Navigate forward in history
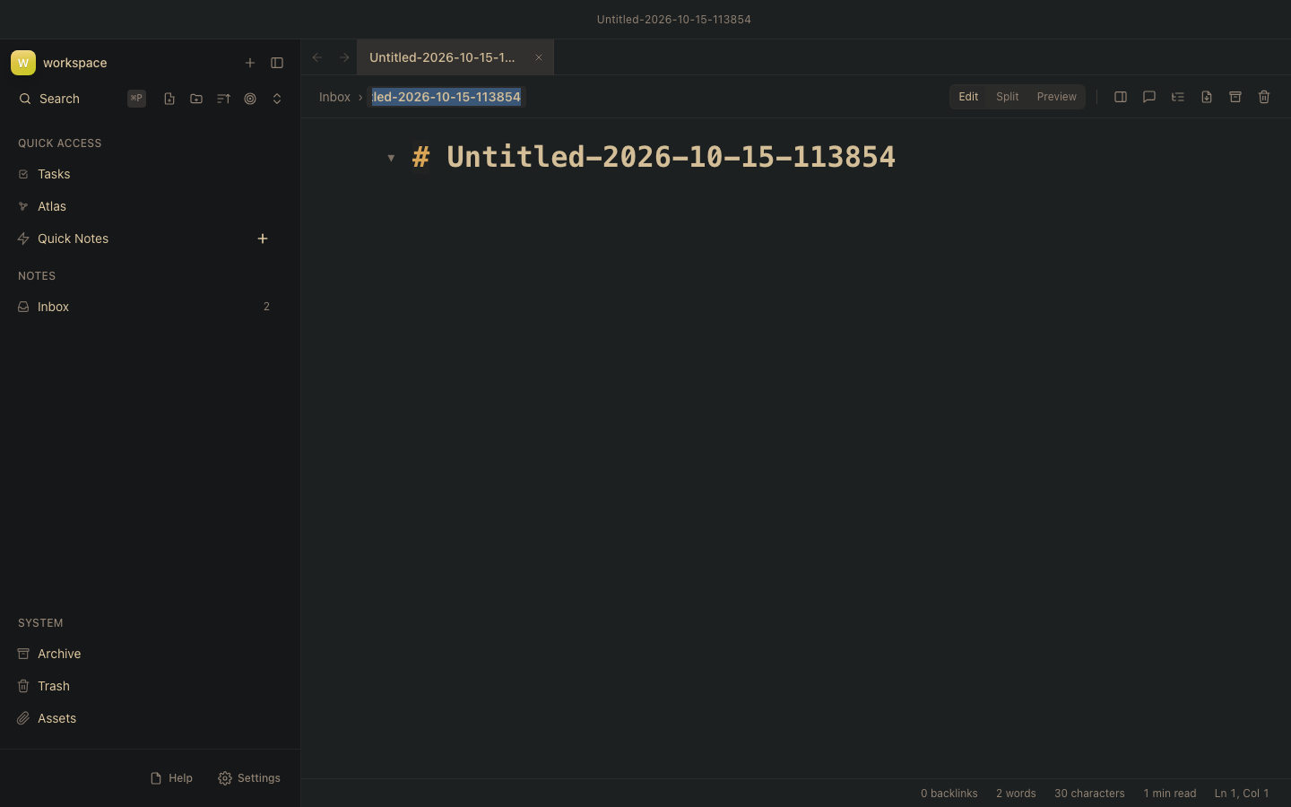 [x=344, y=57]
